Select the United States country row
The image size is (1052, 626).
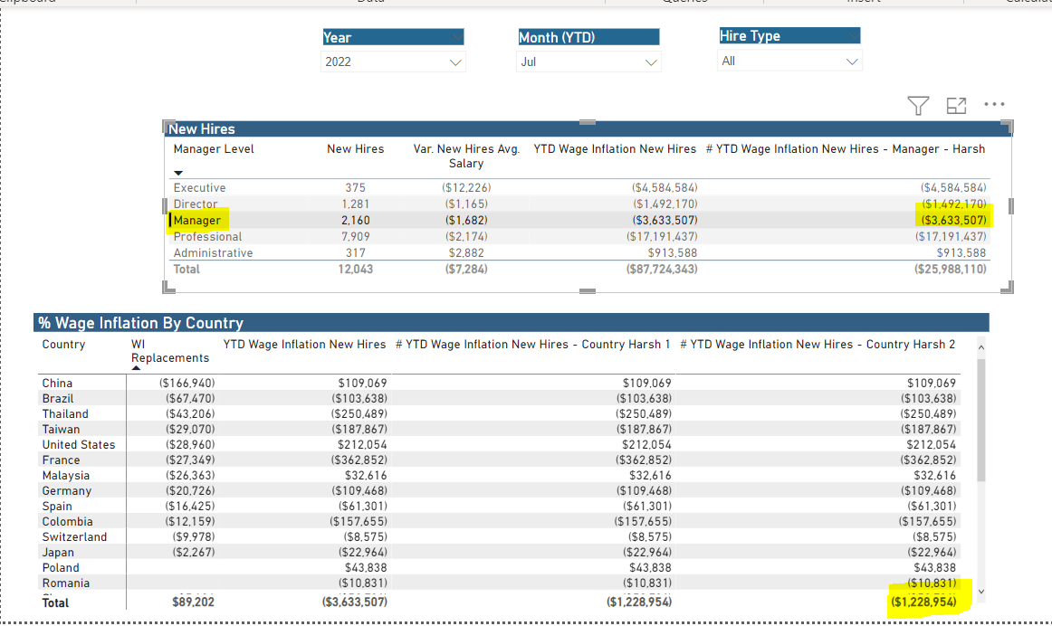pyautogui.click(x=499, y=444)
